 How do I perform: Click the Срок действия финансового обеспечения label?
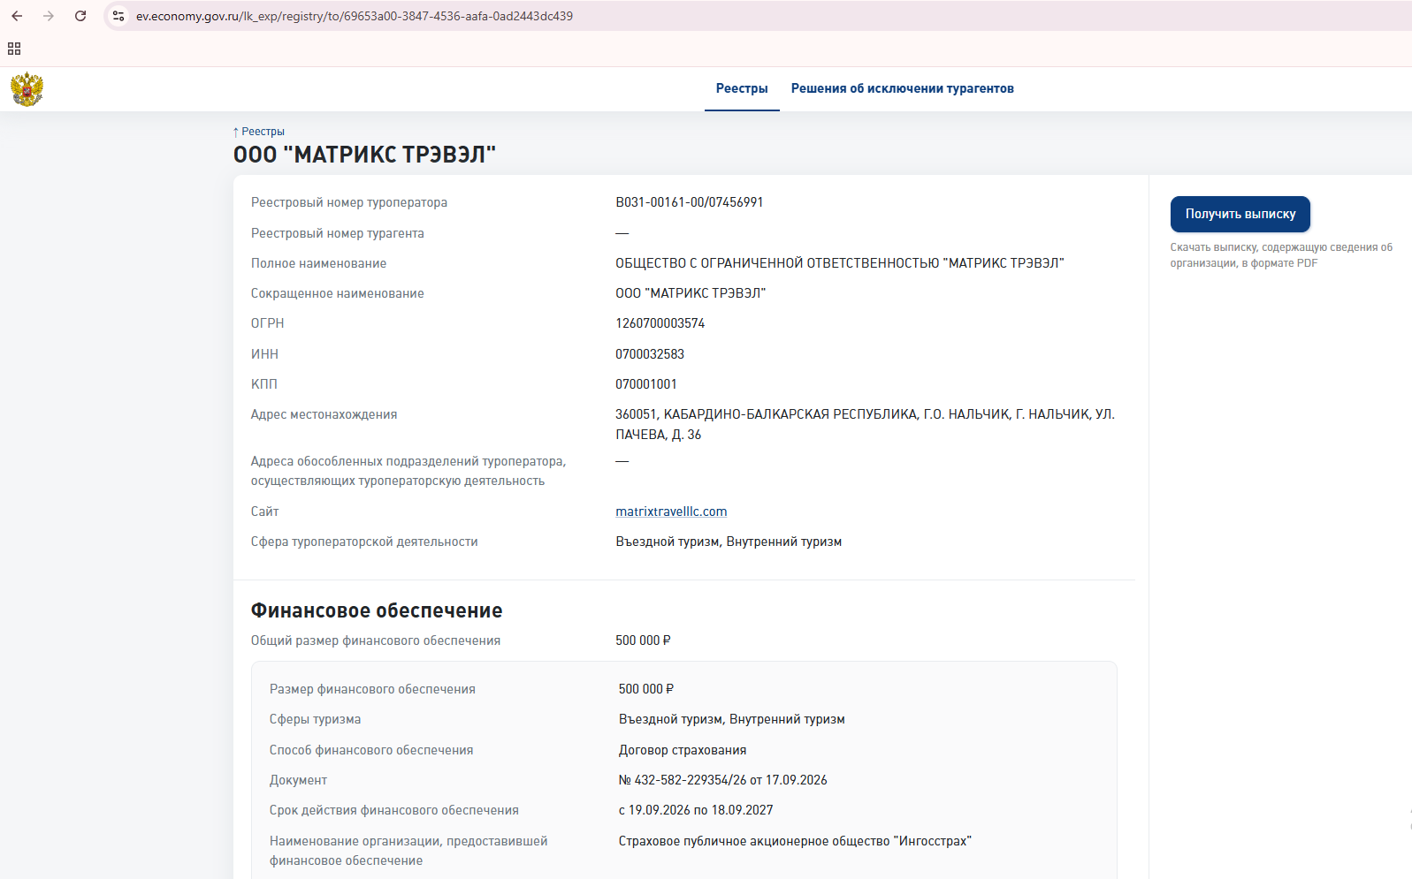tap(394, 810)
